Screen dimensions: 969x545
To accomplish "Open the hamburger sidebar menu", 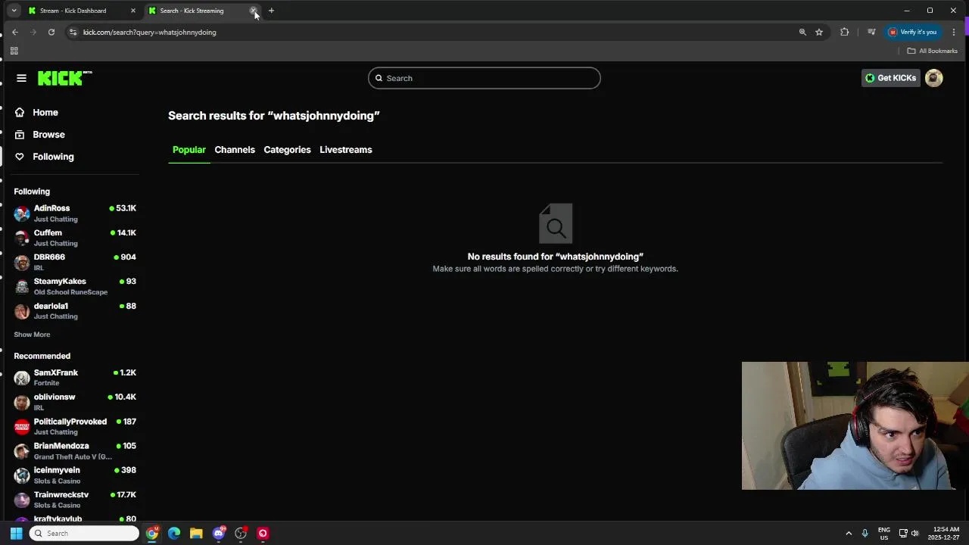I will 21,78.
